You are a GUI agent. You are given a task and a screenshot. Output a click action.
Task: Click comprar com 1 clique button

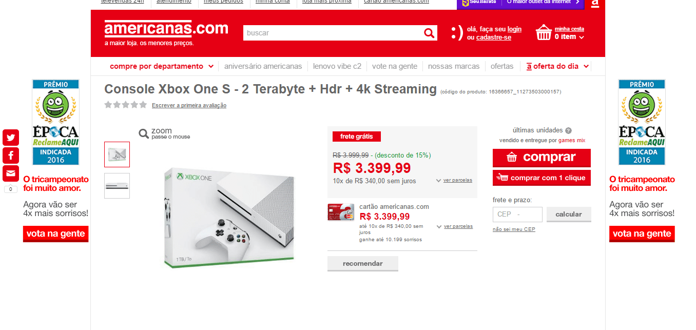click(542, 178)
